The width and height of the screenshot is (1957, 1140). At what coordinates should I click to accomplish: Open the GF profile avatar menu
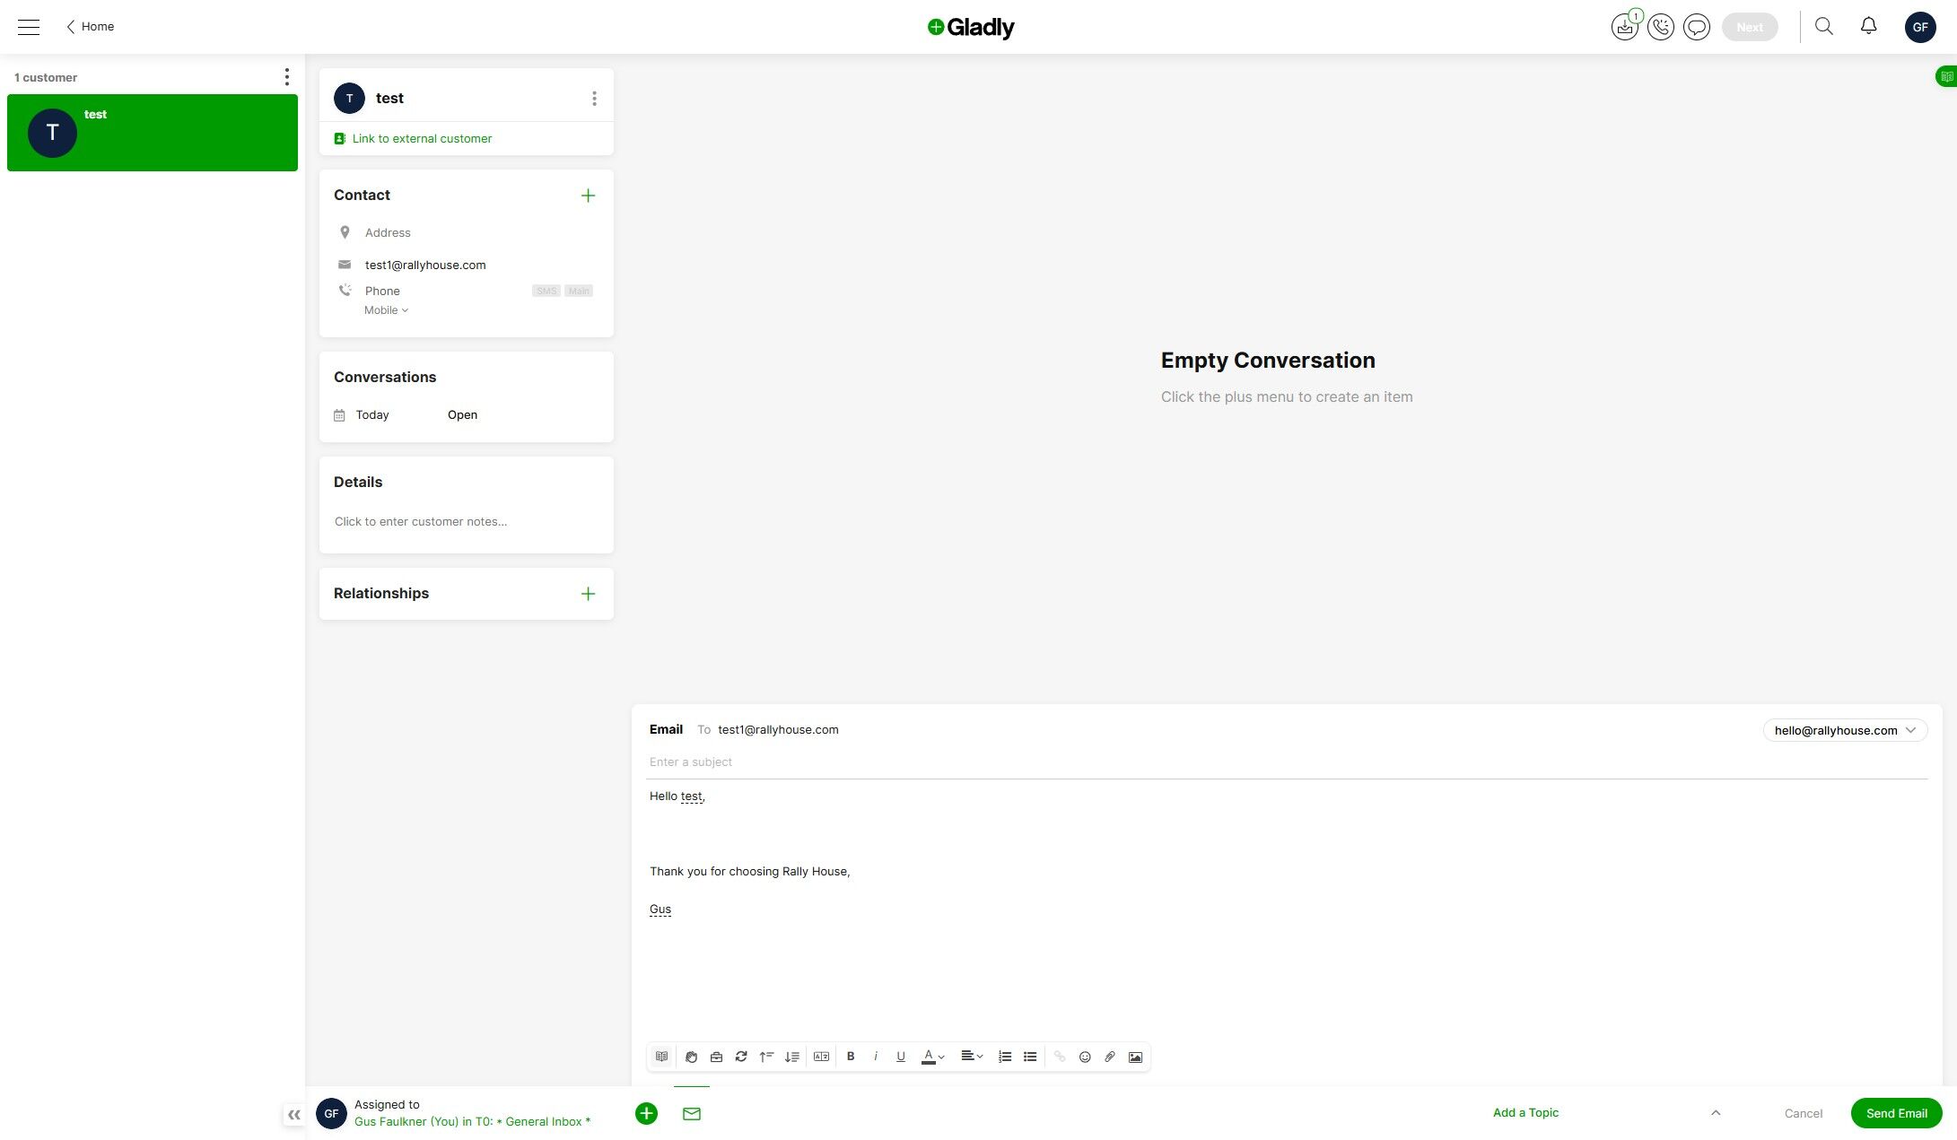pyautogui.click(x=1920, y=27)
